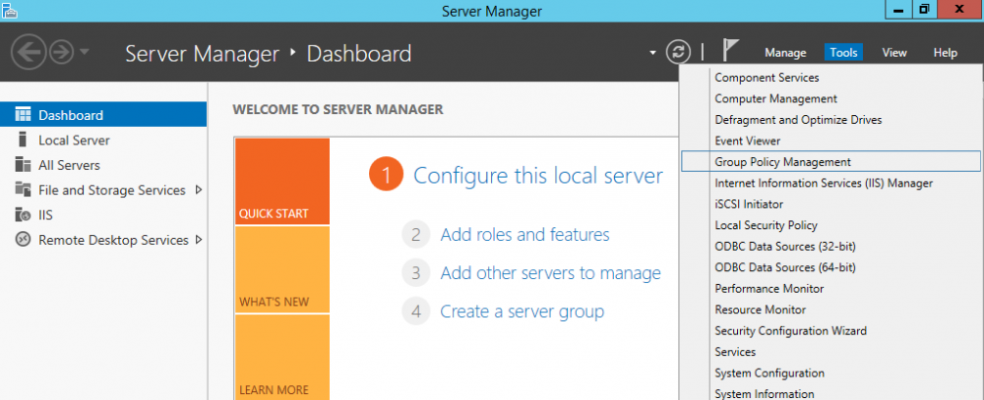Select the WHAT'S NEW tile
The width and height of the screenshot is (984, 400).
[x=281, y=269]
